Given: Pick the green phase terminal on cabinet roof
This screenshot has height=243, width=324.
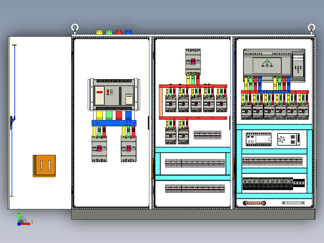Looking at the screenshot, I should [x=109, y=32].
